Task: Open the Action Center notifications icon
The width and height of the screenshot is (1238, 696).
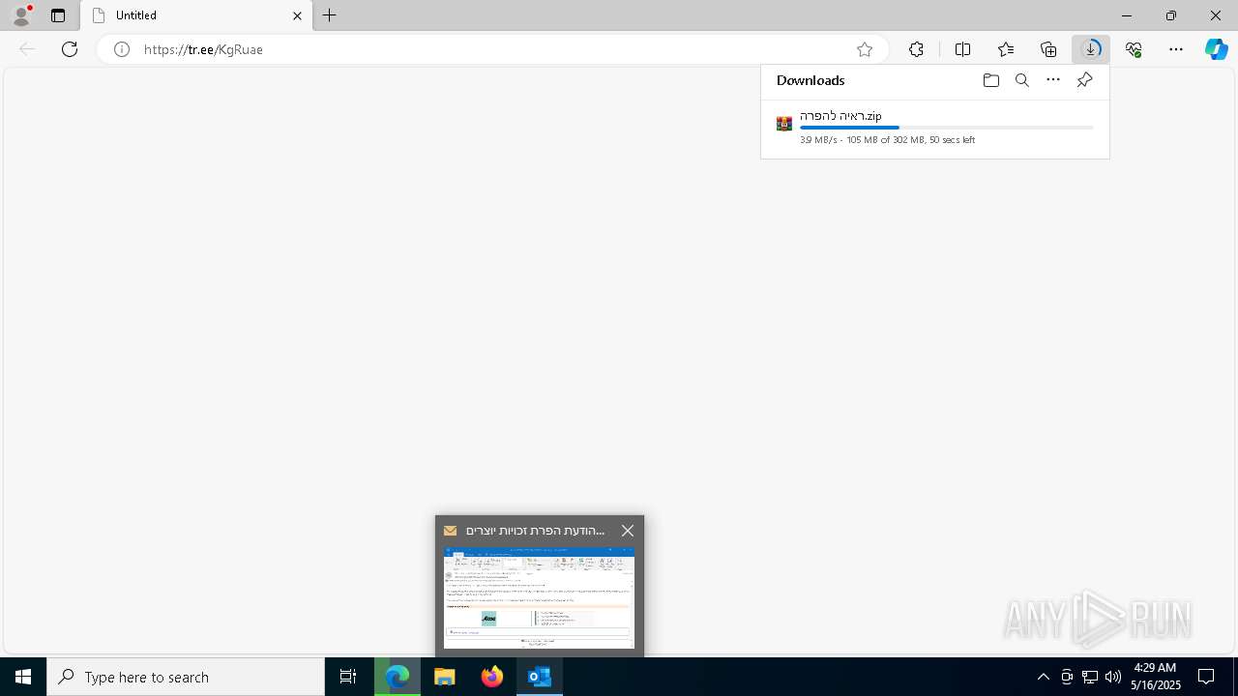Action: click(1206, 677)
